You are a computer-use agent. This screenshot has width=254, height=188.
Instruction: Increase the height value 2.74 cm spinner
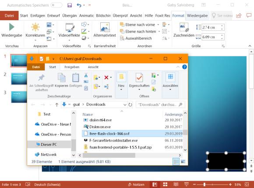222,26
